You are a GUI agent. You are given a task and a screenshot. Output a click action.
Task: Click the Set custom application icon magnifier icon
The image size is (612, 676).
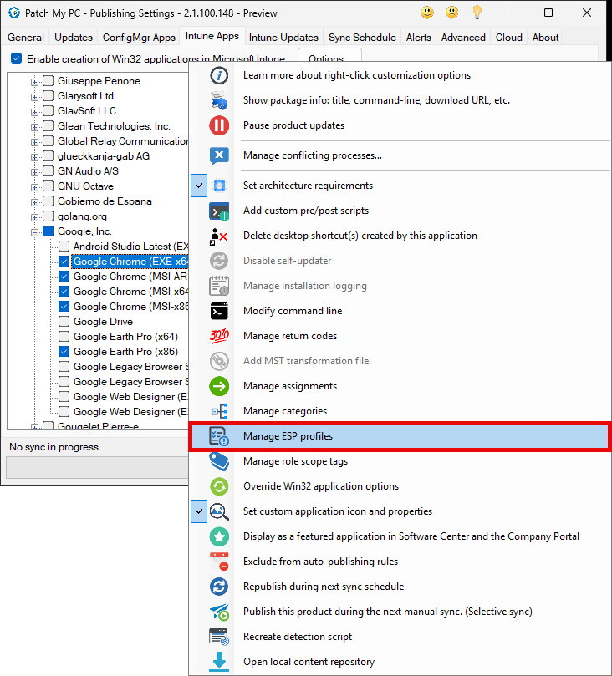pyautogui.click(x=219, y=511)
